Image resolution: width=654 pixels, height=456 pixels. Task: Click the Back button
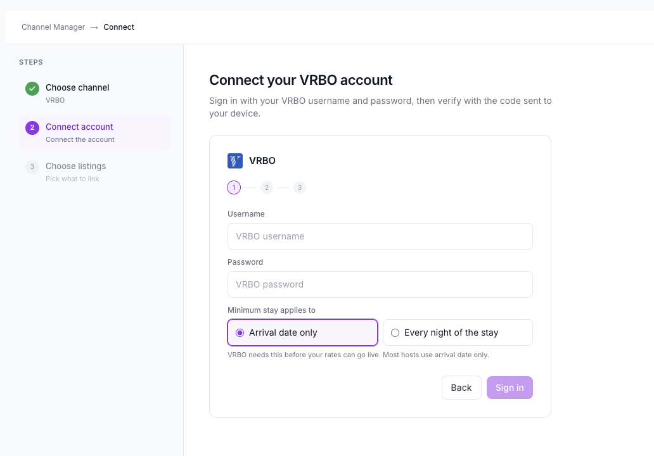tap(461, 388)
